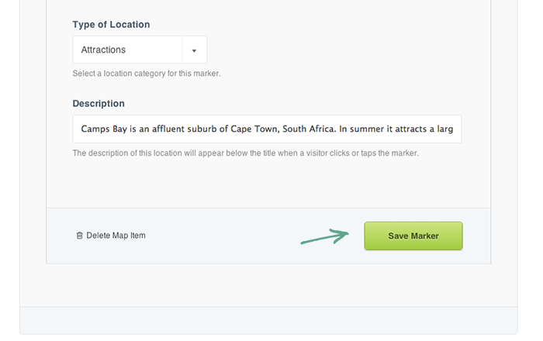This screenshot has height=341, width=543.
Task: Click the description helper text below the field
Action: tap(245, 153)
